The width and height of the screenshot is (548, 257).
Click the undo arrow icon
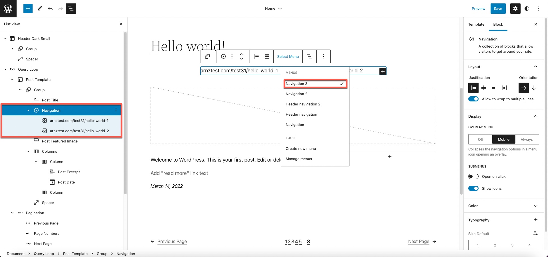(x=50, y=9)
